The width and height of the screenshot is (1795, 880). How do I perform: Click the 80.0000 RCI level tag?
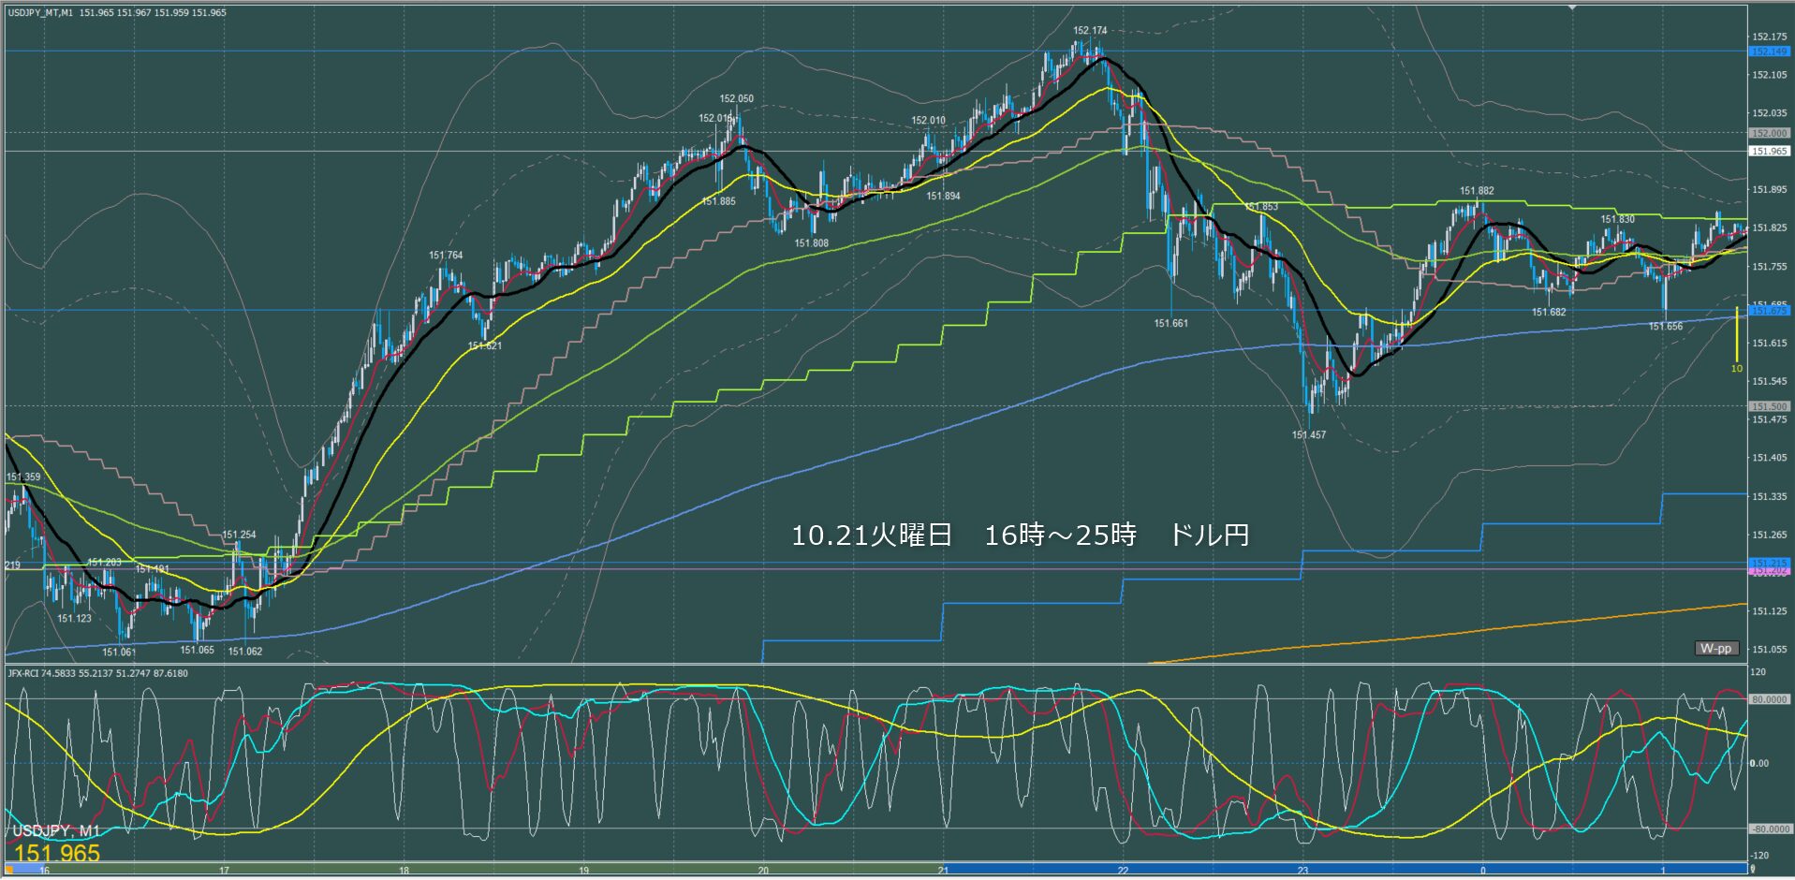click(x=1769, y=699)
